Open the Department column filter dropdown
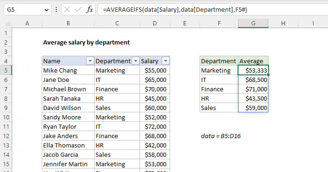The image size is (328, 172). coord(136,61)
